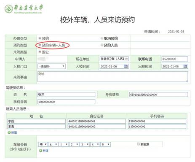Click passenger name field 李四

pos(36,121)
